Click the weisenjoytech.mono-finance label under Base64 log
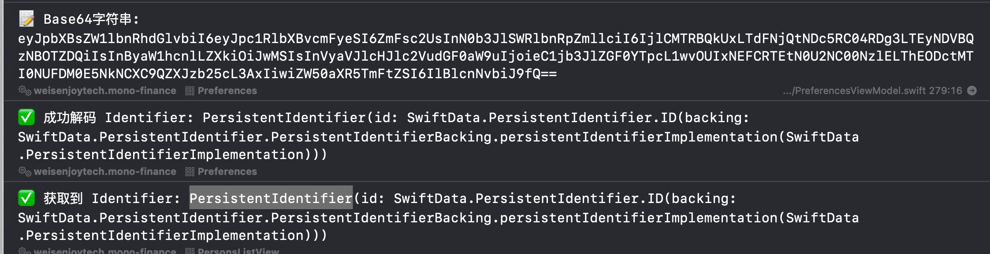 (105, 91)
